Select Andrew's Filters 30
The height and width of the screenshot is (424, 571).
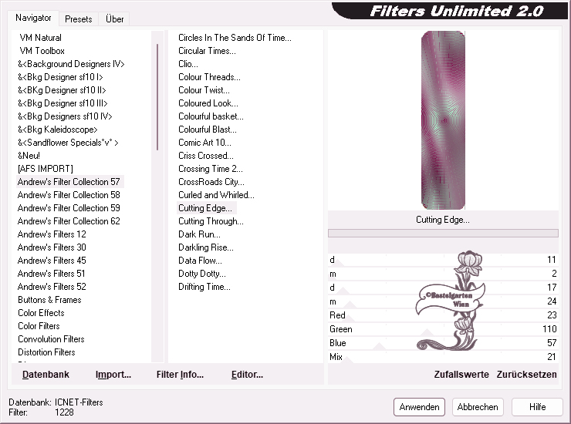(52, 247)
